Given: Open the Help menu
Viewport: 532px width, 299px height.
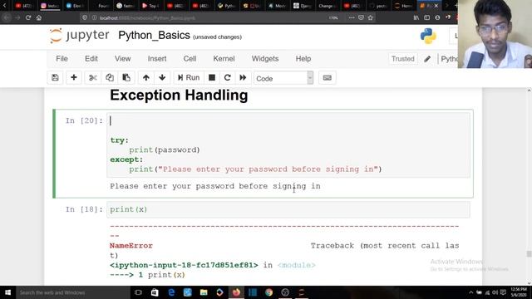Looking at the screenshot, I should (x=303, y=59).
